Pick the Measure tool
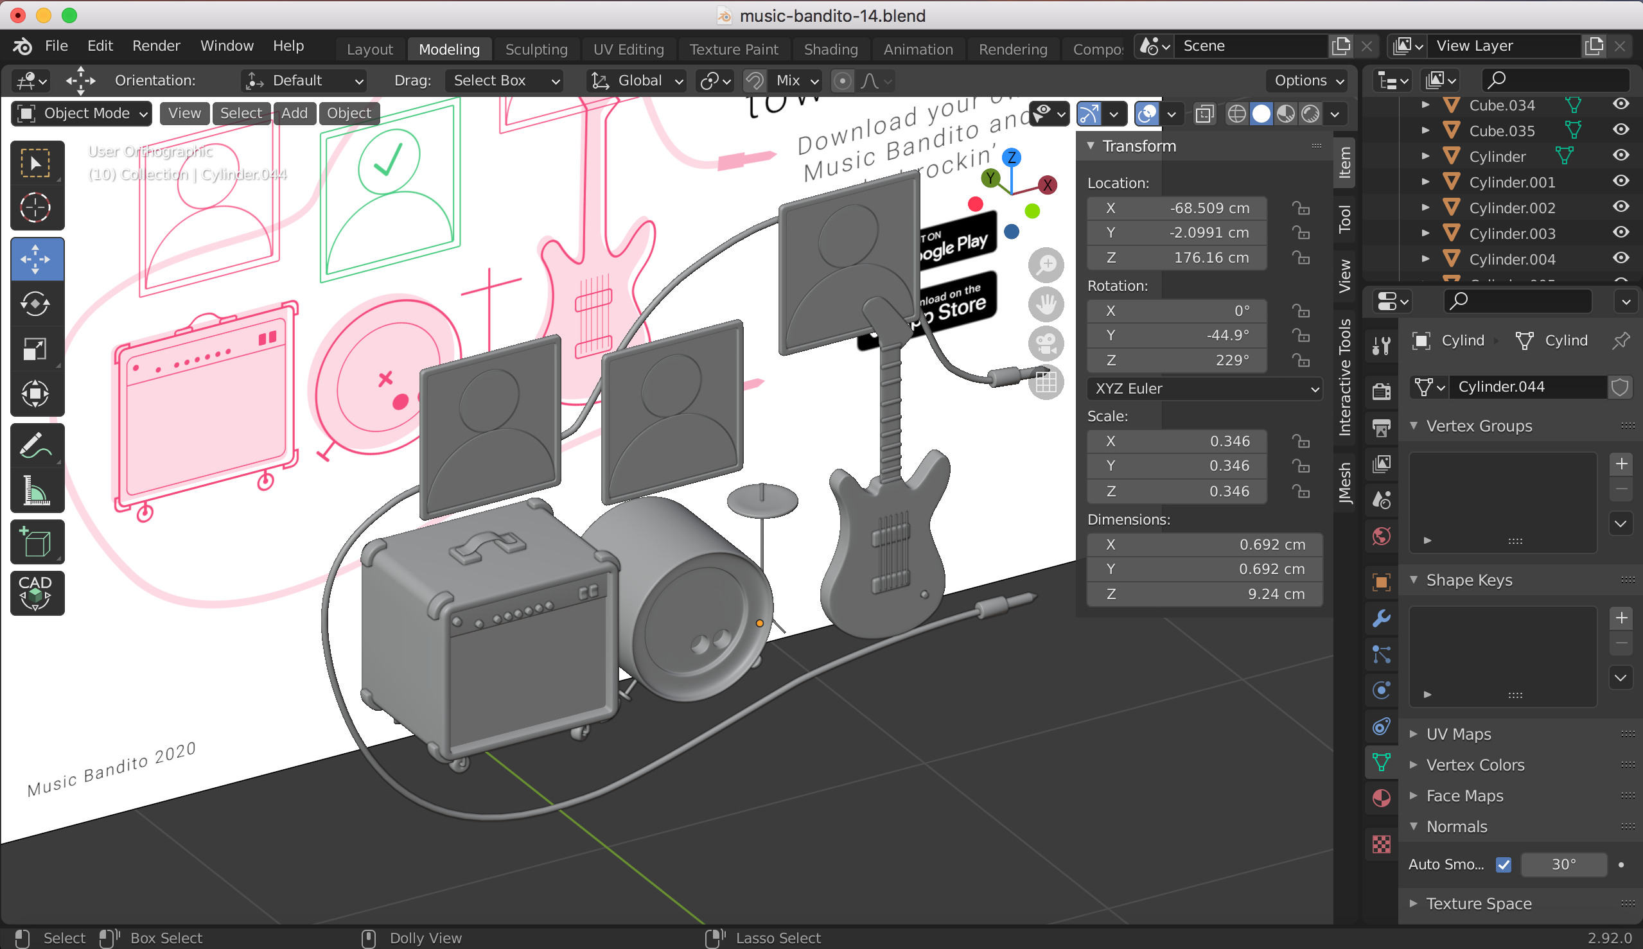Screen dimensions: 1643x949 click(x=36, y=491)
